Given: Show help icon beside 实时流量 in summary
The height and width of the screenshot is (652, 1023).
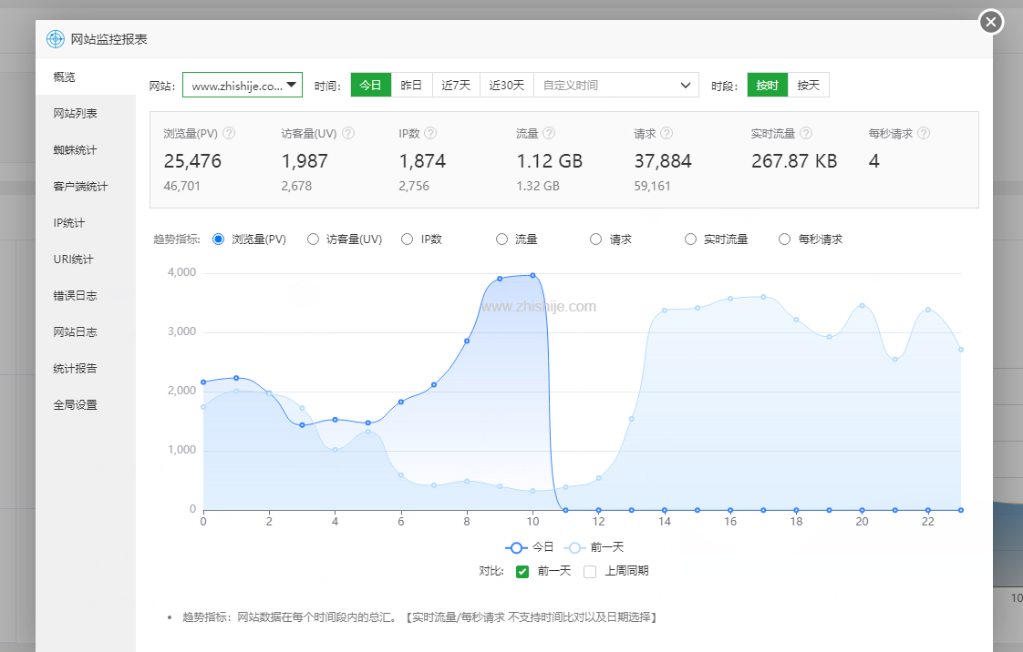Looking at the screenshot, I should [806, 133].
